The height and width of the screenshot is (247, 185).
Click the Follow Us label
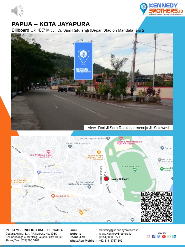[x=161, y=233]
